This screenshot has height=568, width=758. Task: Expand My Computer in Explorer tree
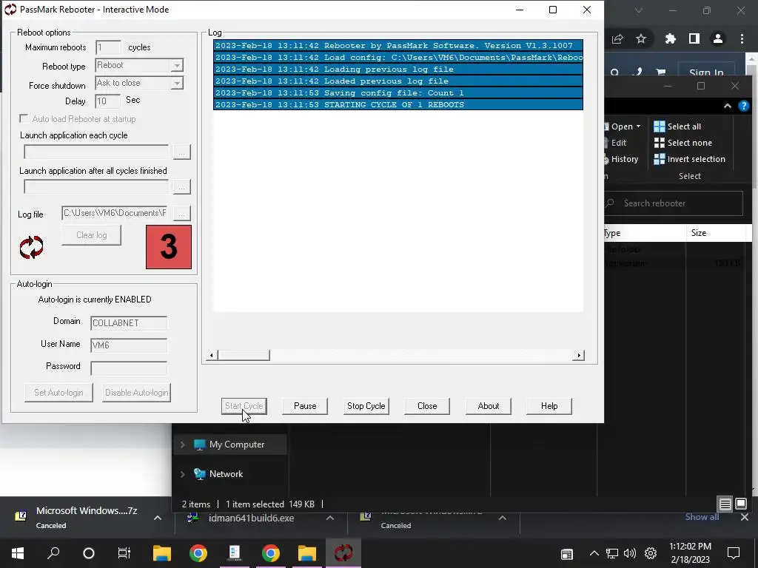183,444
